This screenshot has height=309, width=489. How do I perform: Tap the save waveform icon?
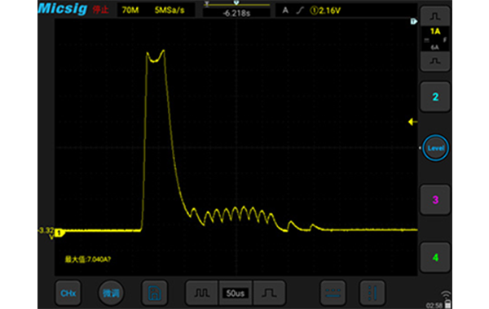[x=154, y=293]
